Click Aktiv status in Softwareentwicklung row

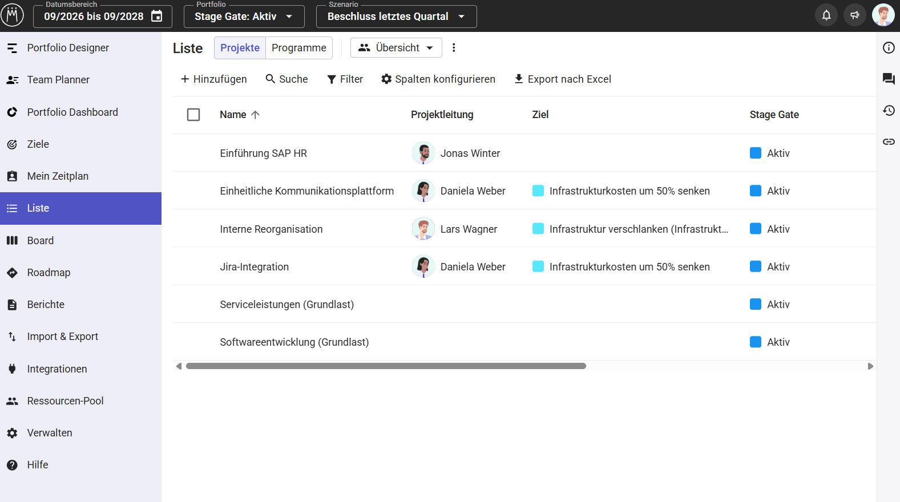pyautogui.click(x=778, y=342)
